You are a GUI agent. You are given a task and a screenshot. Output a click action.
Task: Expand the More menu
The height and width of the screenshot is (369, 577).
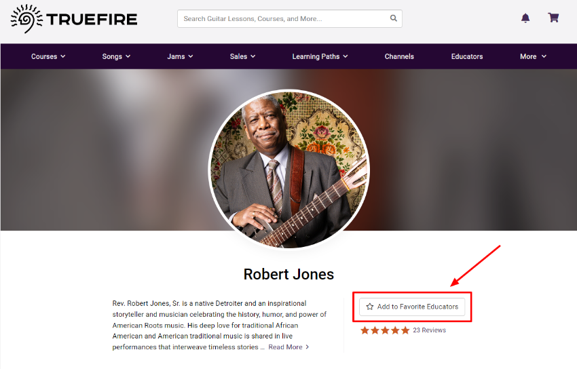point(533,56)
